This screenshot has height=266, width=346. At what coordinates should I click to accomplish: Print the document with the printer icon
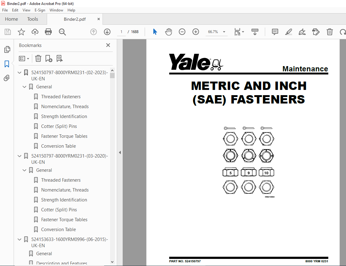click(x=48, y=32)
